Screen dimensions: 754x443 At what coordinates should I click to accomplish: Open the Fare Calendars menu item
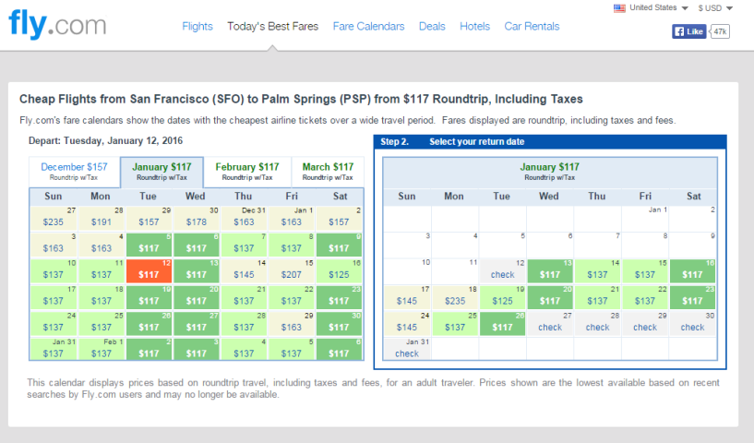pyautogui.click(x=368, y=27)
